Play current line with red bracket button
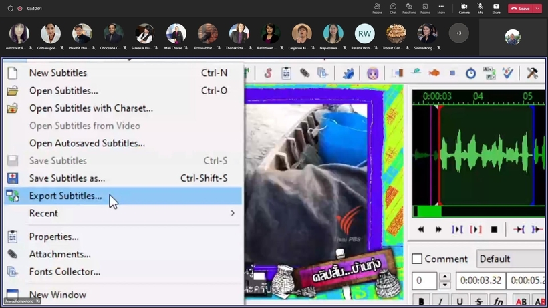The image size is (548, 308). pyautogui.click(x=475, y=229)
